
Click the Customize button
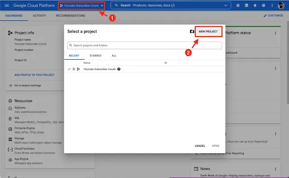tap(273, 15)
